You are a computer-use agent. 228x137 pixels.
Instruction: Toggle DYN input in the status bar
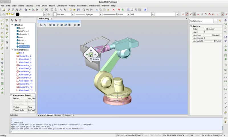click(x=210, y=135)
